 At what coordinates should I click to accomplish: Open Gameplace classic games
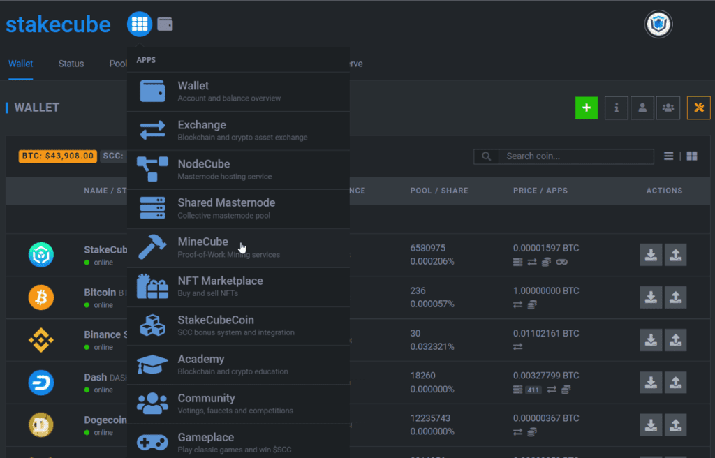point(239,441)
